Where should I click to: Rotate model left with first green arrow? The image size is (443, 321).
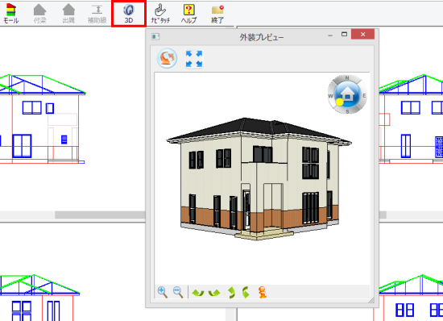[198, 293]
